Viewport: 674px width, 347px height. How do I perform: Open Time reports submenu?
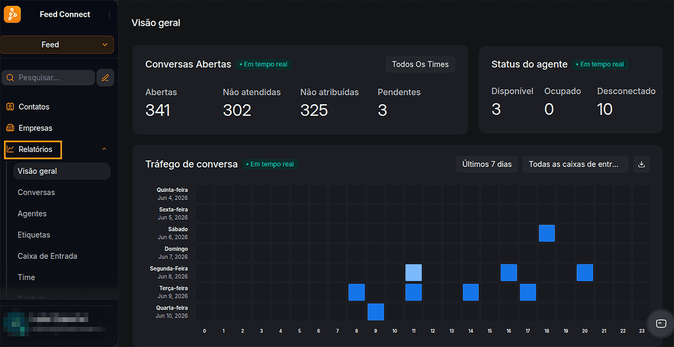pyautogui.click(x=26, y=277)
